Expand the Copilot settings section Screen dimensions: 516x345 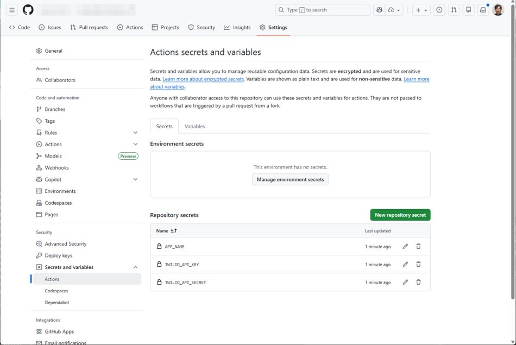[135, 179]
